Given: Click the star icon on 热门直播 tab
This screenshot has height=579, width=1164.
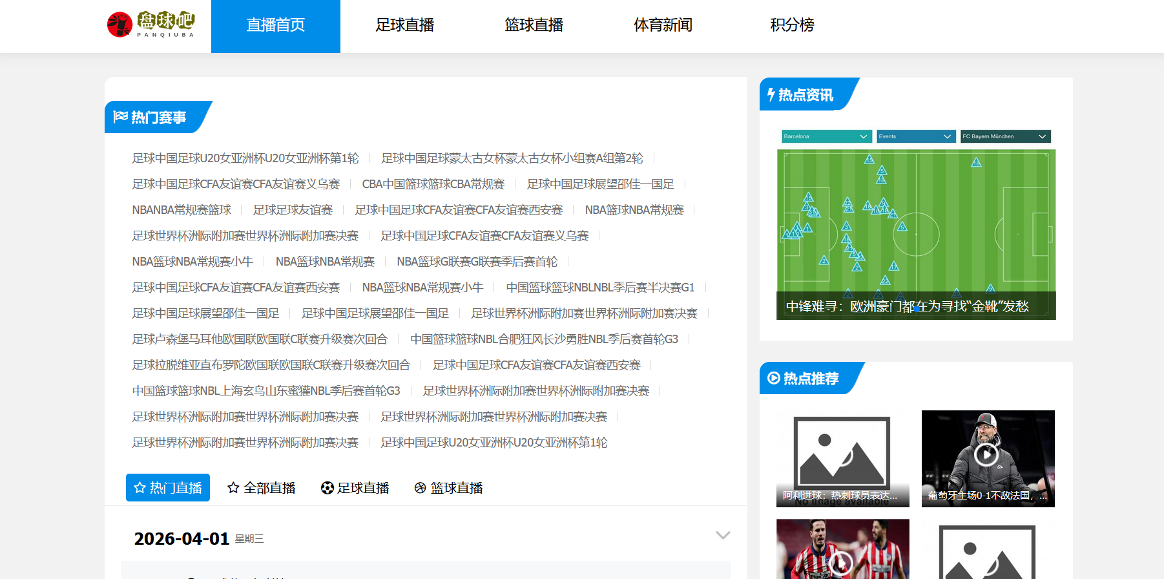Looking at the screenshot, I should pyautogui.click(x=140, y=488).
